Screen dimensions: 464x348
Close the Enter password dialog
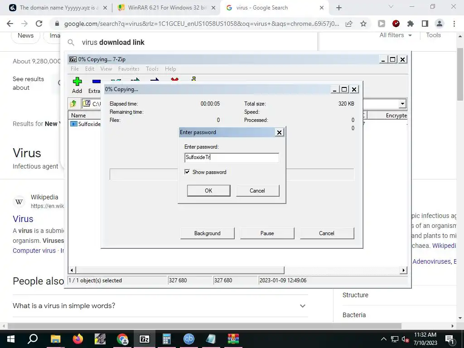point(279,132)
